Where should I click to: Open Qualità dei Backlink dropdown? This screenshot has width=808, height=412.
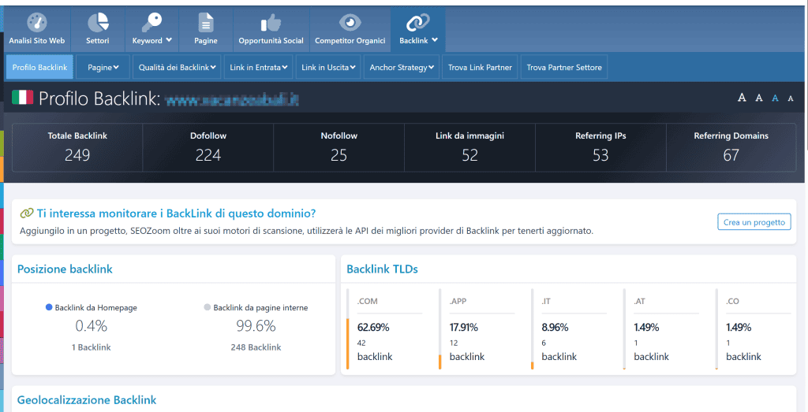177,68
